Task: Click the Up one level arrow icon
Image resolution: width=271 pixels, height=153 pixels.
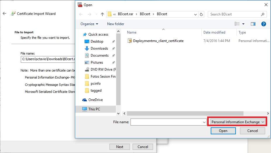Action: tap(102, 14)
